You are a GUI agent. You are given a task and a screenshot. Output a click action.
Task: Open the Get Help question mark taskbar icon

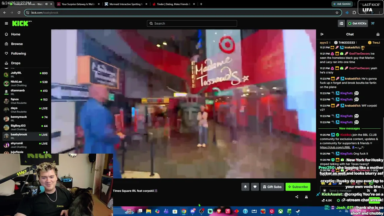pos(245,211)
